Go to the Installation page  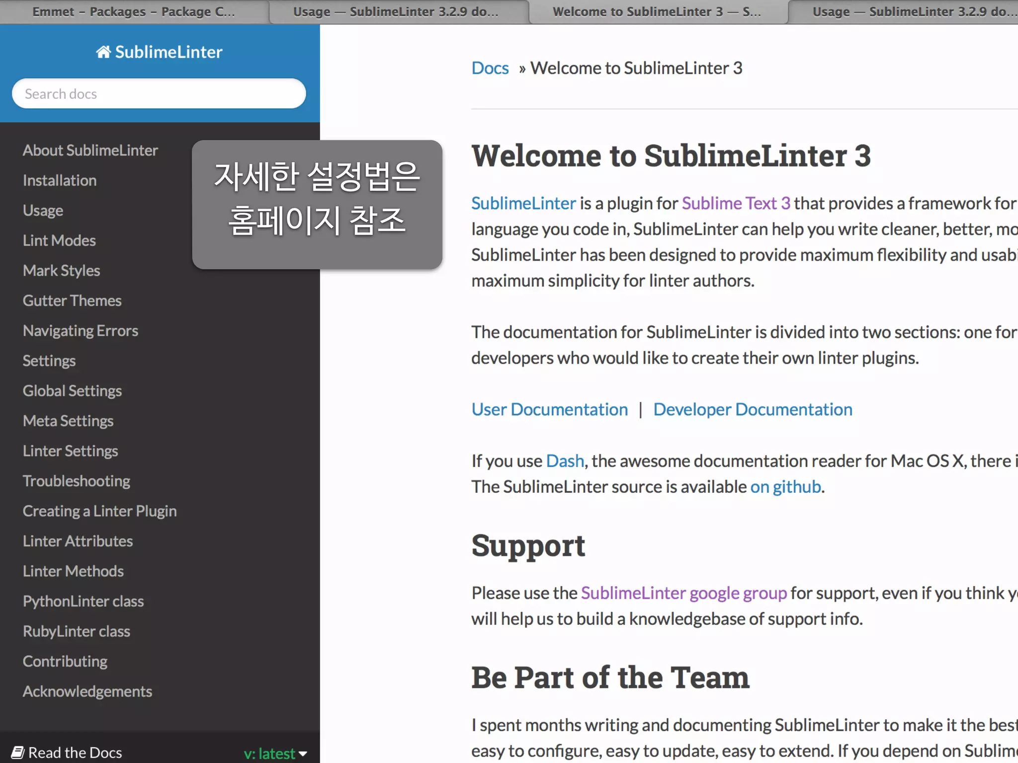[x=60, y=180]
